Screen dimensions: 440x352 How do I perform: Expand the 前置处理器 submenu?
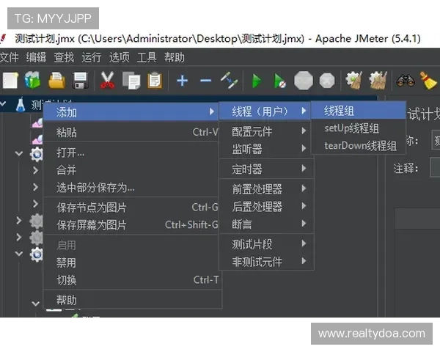click(265, 188)
